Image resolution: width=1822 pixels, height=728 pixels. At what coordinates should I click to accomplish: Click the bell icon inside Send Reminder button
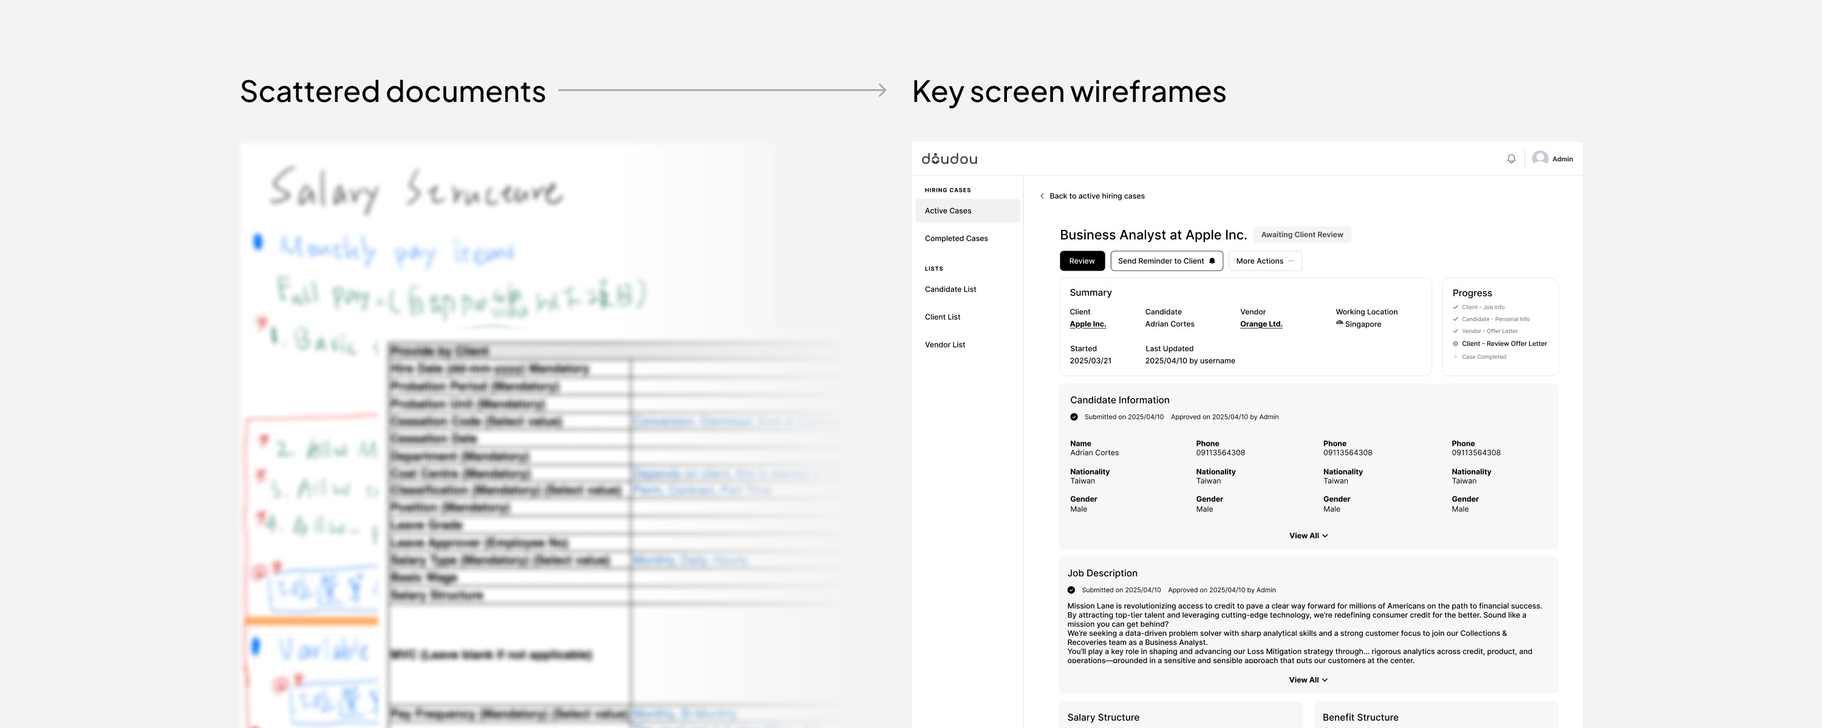[1212, 261]
